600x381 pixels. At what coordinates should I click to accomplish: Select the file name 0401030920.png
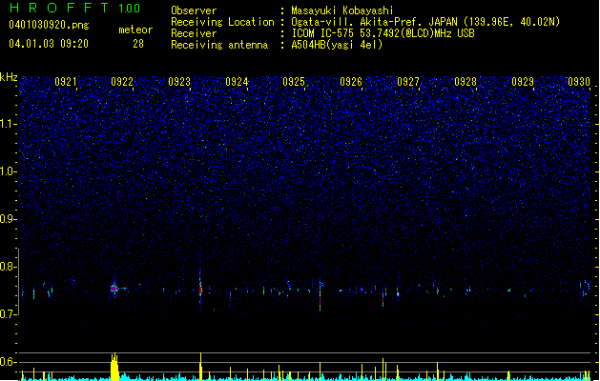[x=49, y=26]
